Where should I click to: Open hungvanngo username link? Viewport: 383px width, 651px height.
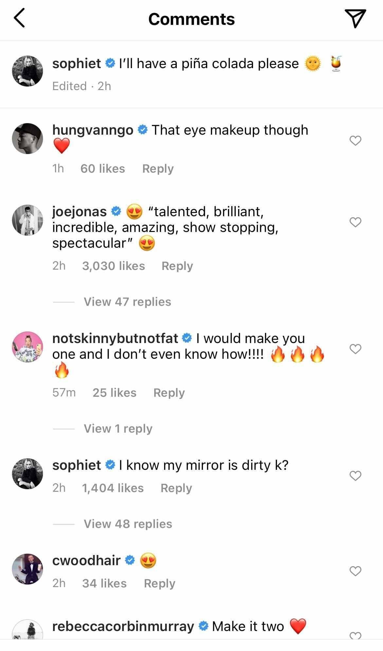(x=93, y=130)
